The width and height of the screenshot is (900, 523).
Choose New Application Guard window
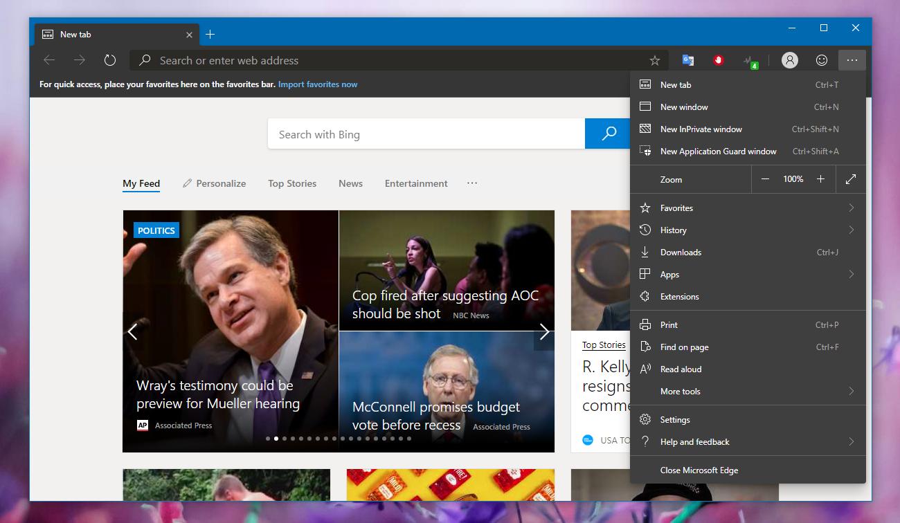748,151
